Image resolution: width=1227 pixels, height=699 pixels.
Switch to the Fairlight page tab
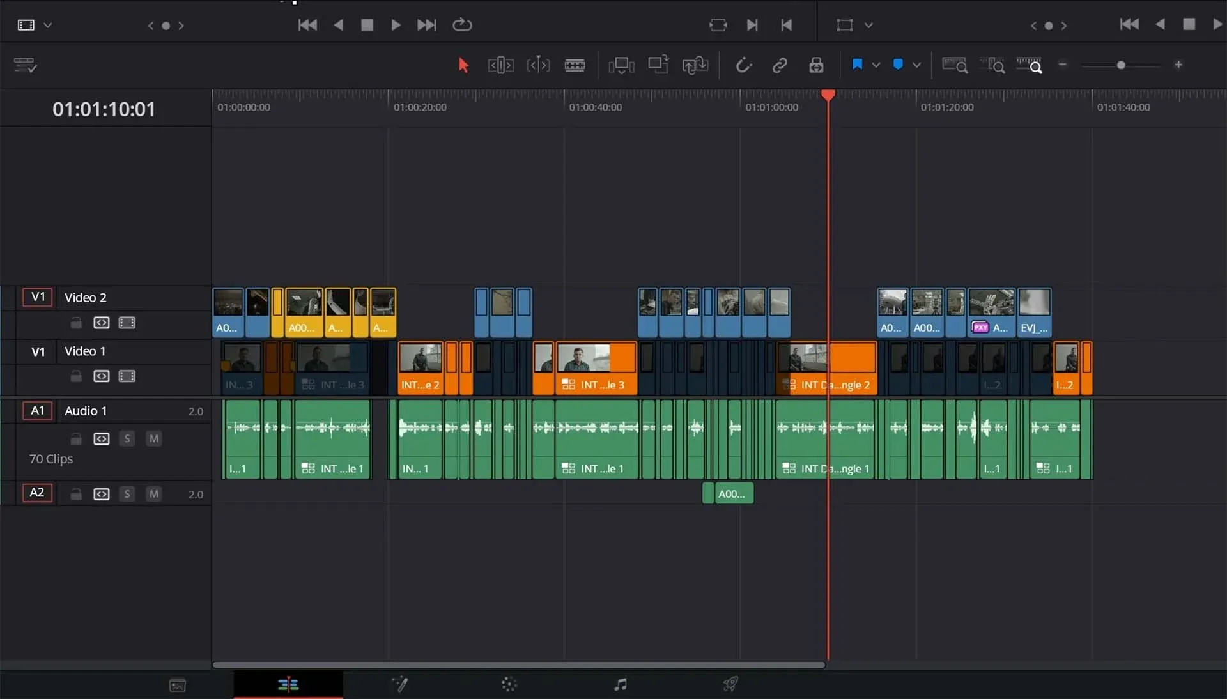click(x=620, y=685)
